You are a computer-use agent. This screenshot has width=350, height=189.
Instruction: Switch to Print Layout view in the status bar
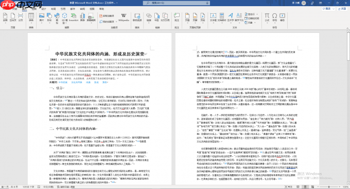(x=305, y=187)
